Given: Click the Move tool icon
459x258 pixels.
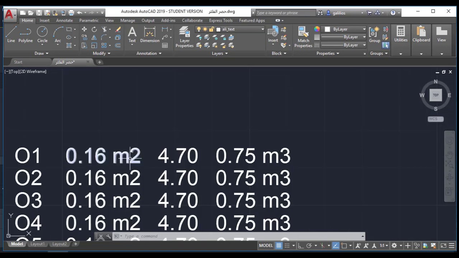Looking at the screenshot, I should click(x=84, y=29).
